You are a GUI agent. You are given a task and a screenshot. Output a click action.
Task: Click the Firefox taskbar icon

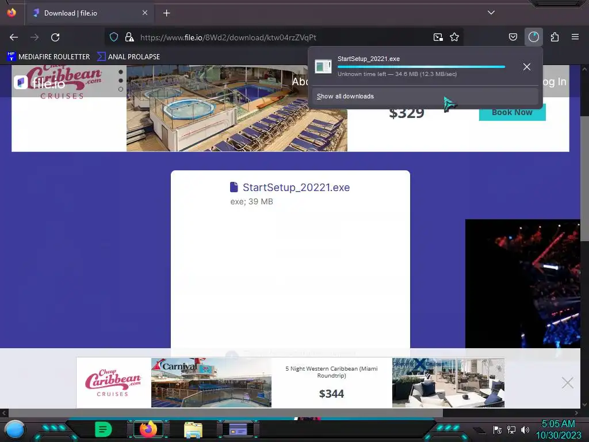[x=148, y=429]
